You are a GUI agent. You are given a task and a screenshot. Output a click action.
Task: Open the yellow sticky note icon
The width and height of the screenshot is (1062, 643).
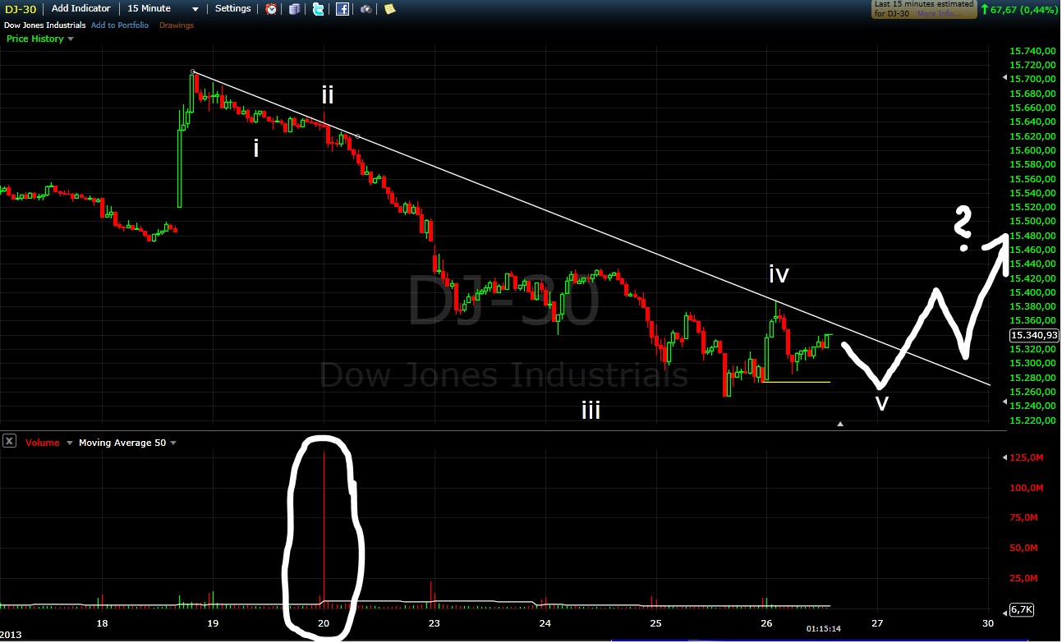[x=389, y=9]
